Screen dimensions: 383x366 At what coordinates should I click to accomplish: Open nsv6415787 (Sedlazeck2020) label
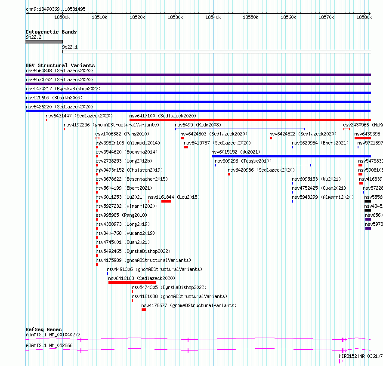tap(217, 143)
